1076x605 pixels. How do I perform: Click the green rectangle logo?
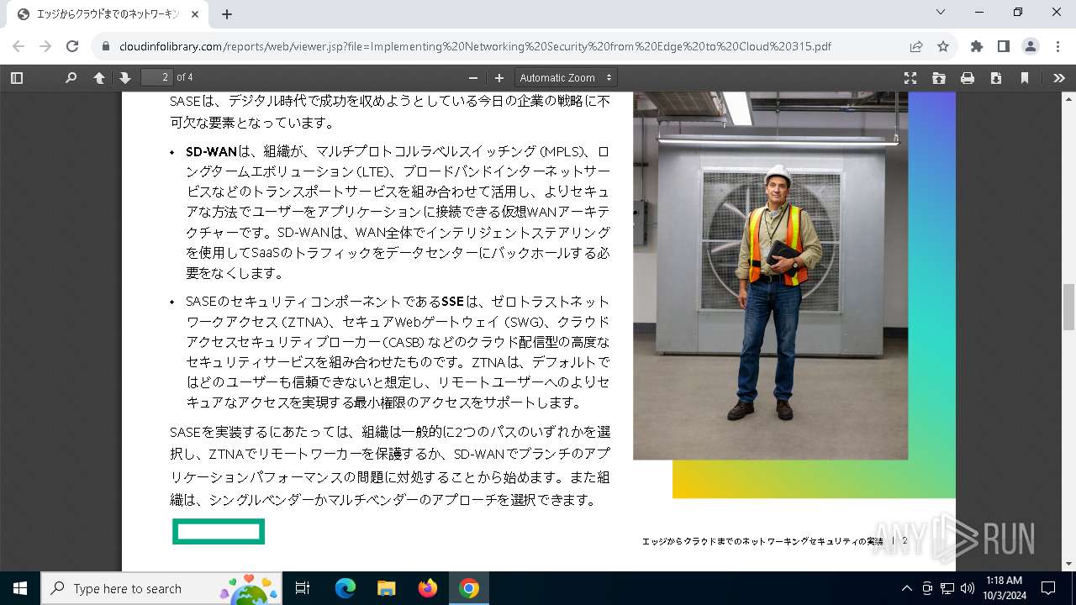[x=219, y=531]
